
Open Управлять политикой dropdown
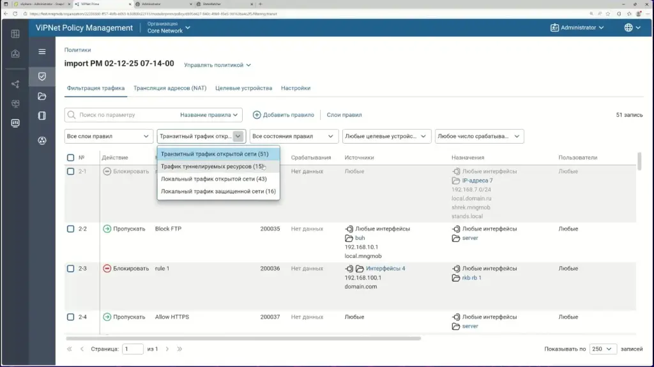217,65
